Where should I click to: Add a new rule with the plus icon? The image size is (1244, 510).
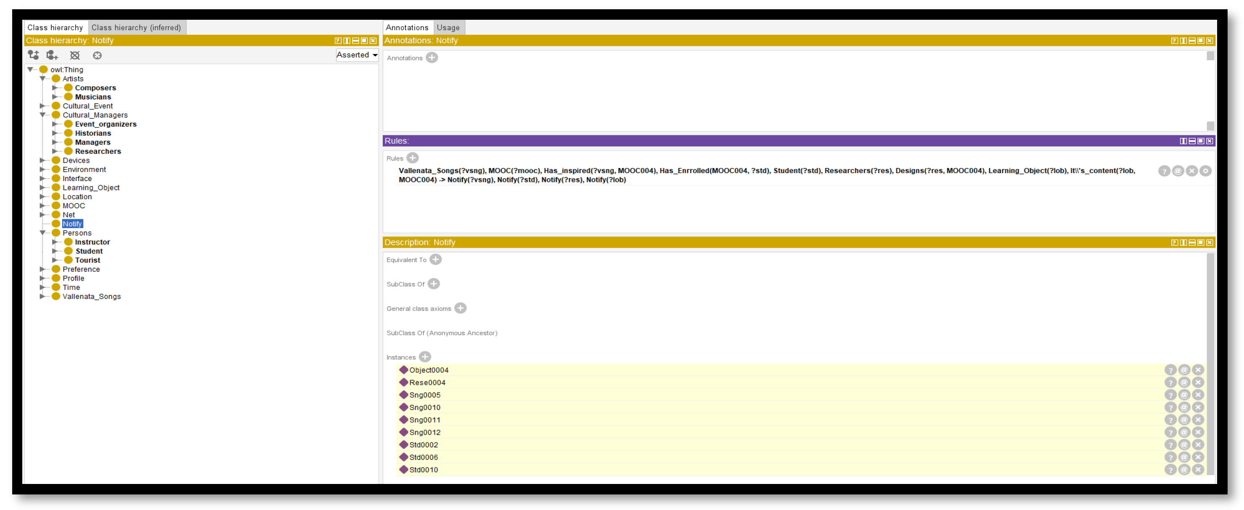[x=413, y=158]
